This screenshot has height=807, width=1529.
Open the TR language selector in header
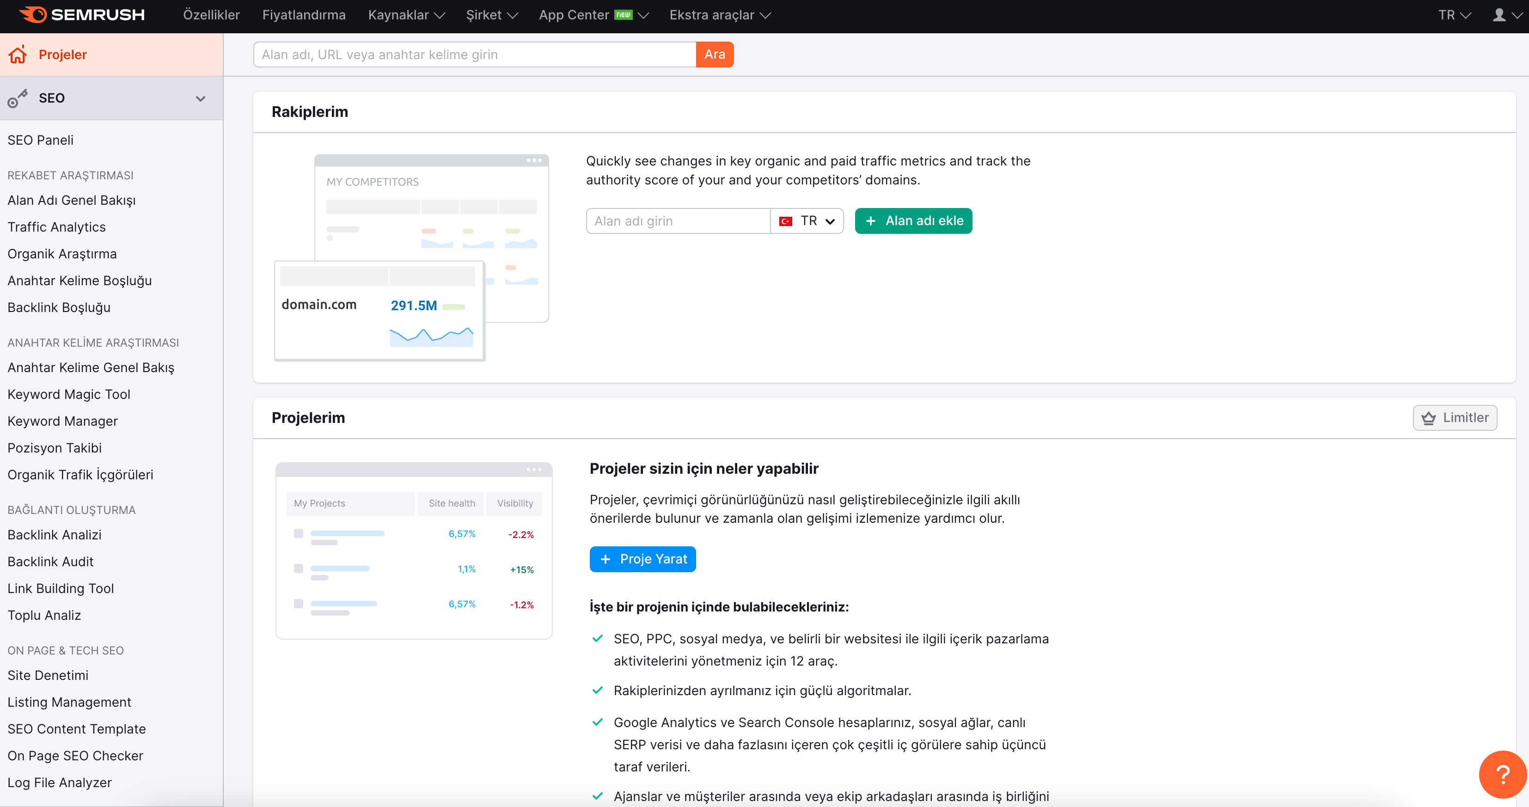(x=1454, y=15)
